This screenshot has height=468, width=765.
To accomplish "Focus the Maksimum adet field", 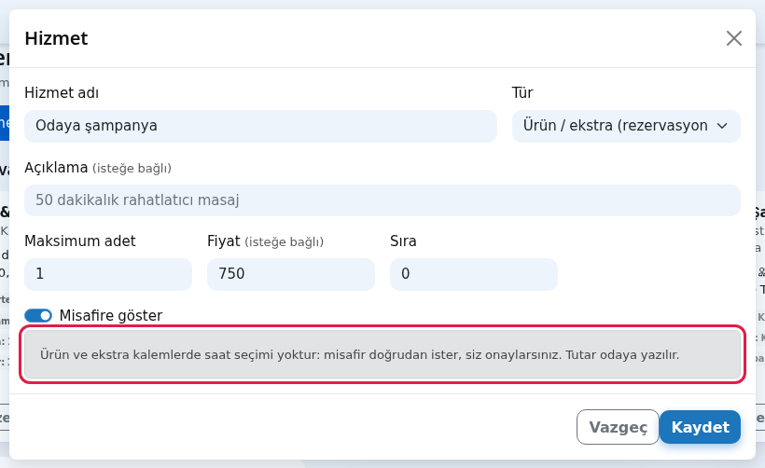I will (108, 274).
